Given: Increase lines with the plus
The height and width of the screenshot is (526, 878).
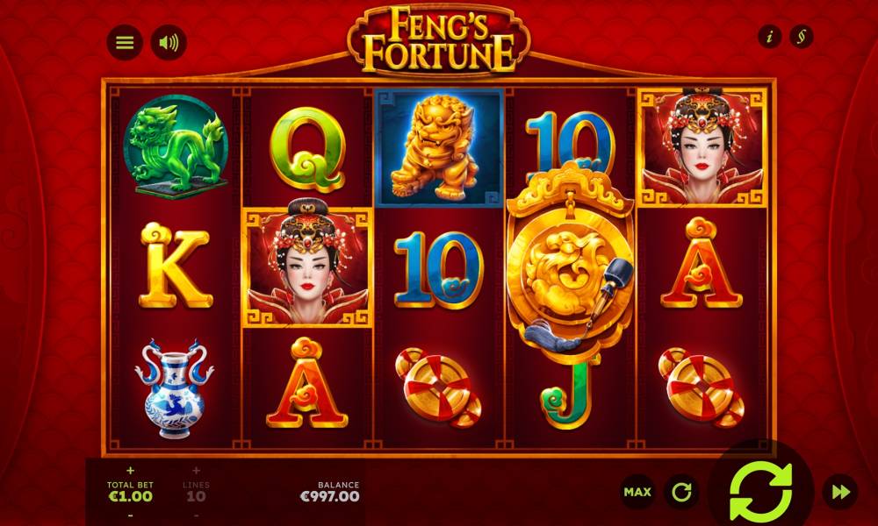Looking at the screenshot, I should 196,471.
